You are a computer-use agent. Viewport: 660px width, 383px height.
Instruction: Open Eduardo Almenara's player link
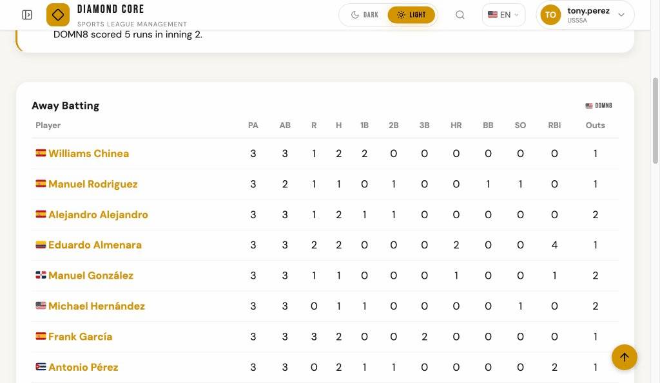94,245
